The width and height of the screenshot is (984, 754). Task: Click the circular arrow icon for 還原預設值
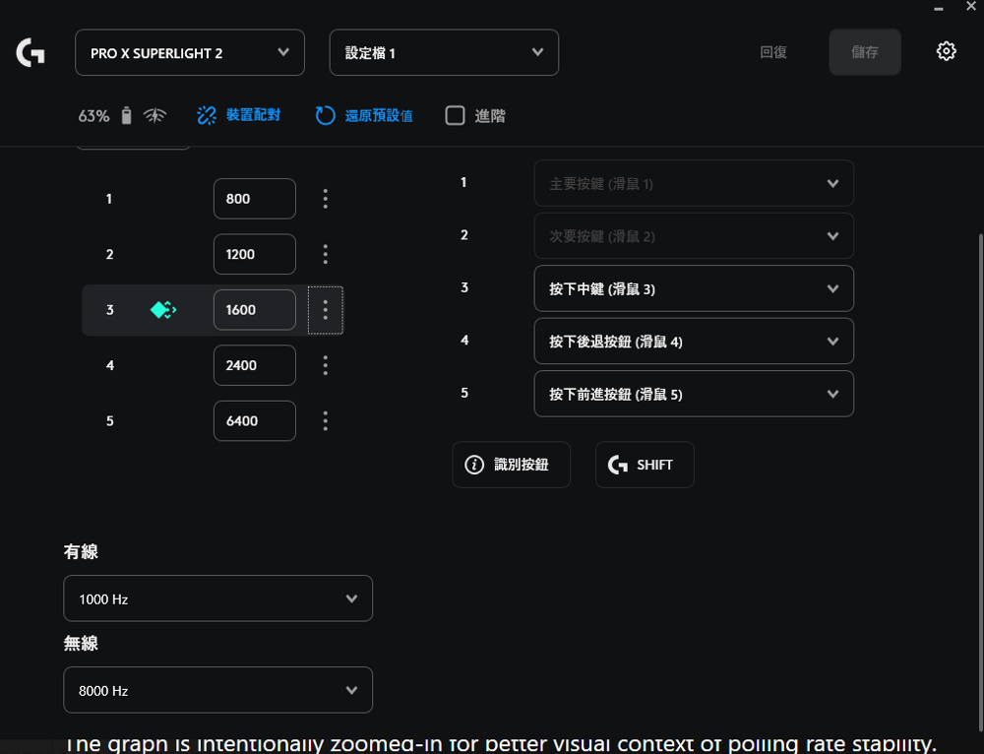click(x=325, y=115)
